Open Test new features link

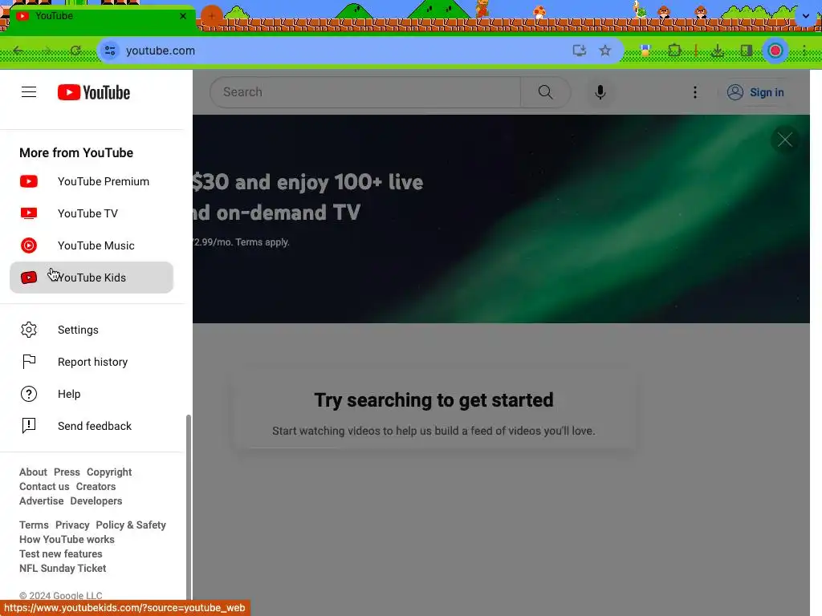click(61, 553)
